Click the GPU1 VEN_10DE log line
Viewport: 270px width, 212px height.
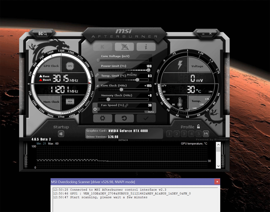[x=122, y=193]
